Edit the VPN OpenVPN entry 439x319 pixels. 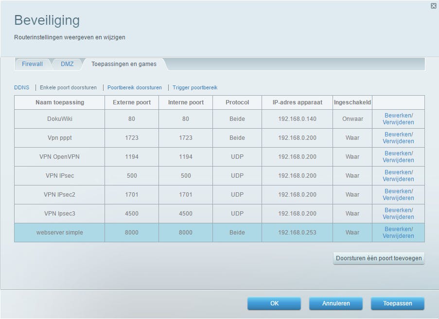coord(400,157)
